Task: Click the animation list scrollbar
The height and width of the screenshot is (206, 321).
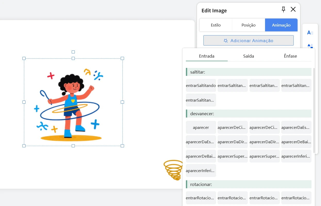Action: click(314, 111)
